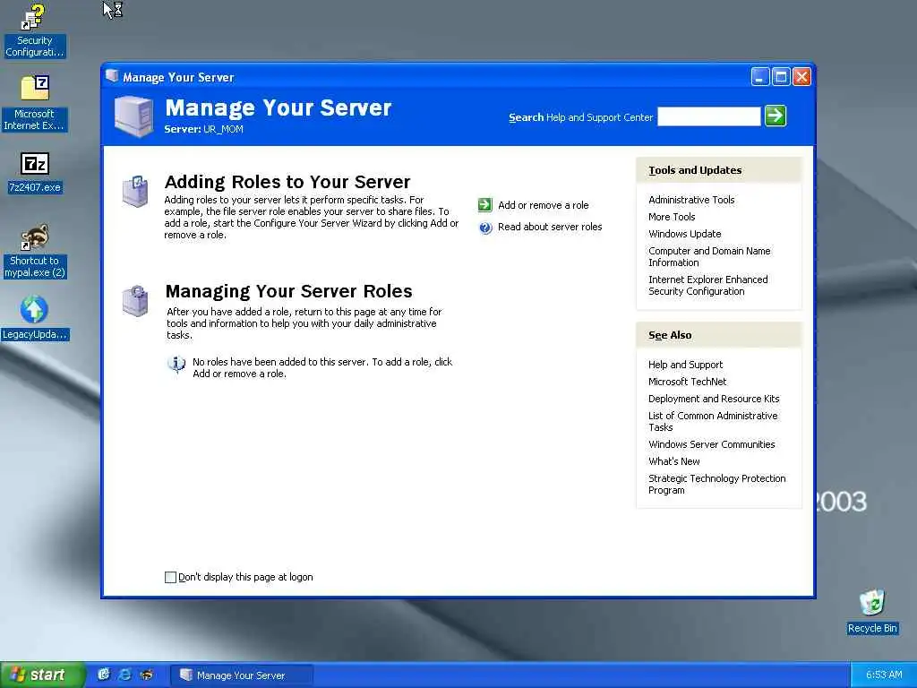Open Internet Explorer from quick launch
Screen dimensions: 917x688
point(124,675)
